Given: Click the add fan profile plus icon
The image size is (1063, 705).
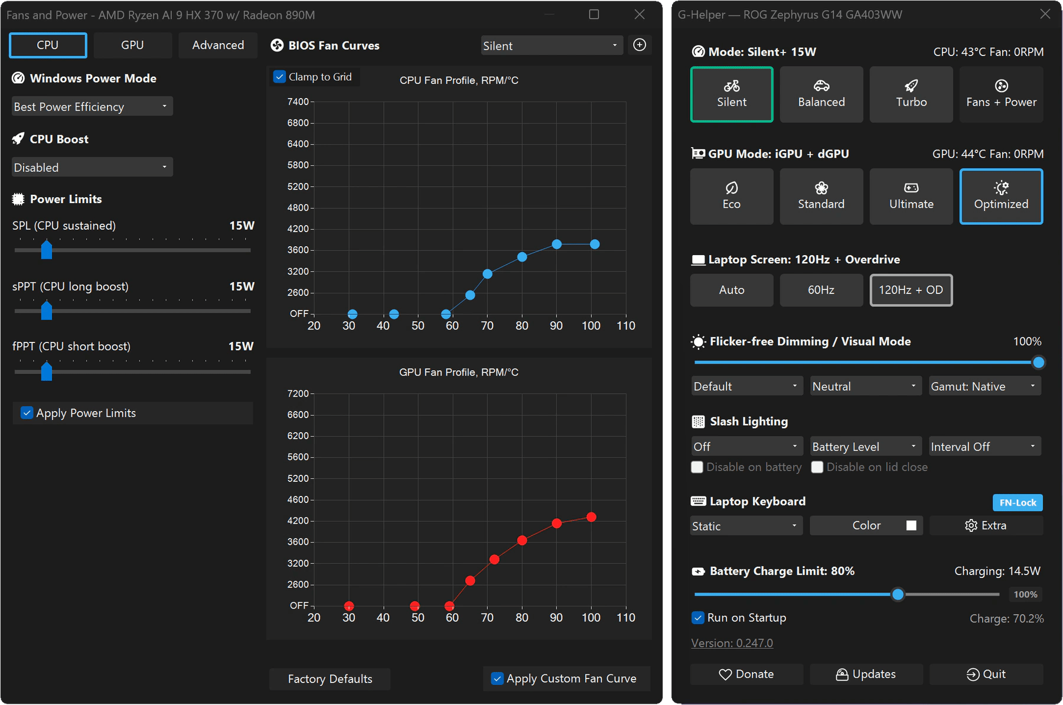Looking at the screenshot, I should coord(640,45).
